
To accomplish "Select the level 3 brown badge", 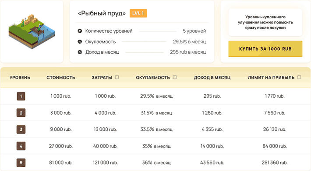I will tap(21, 130).
